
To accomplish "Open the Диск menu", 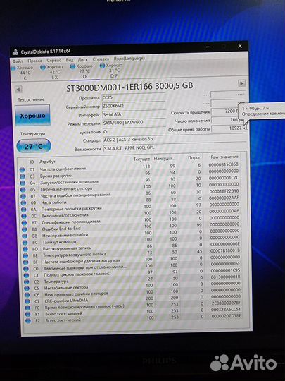I will [82, 59].
